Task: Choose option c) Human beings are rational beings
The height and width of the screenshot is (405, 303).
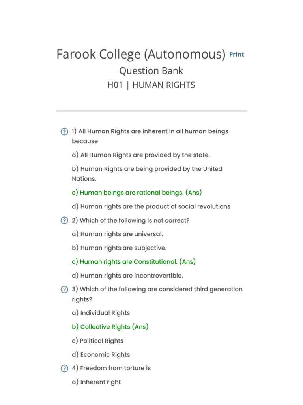Action: 137,193
